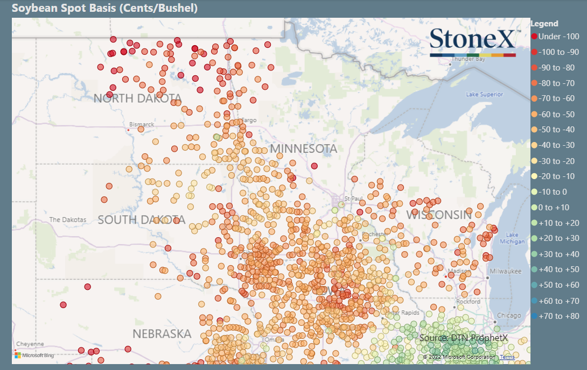Click the '-100 to -90' legend dot

[534, 52]
